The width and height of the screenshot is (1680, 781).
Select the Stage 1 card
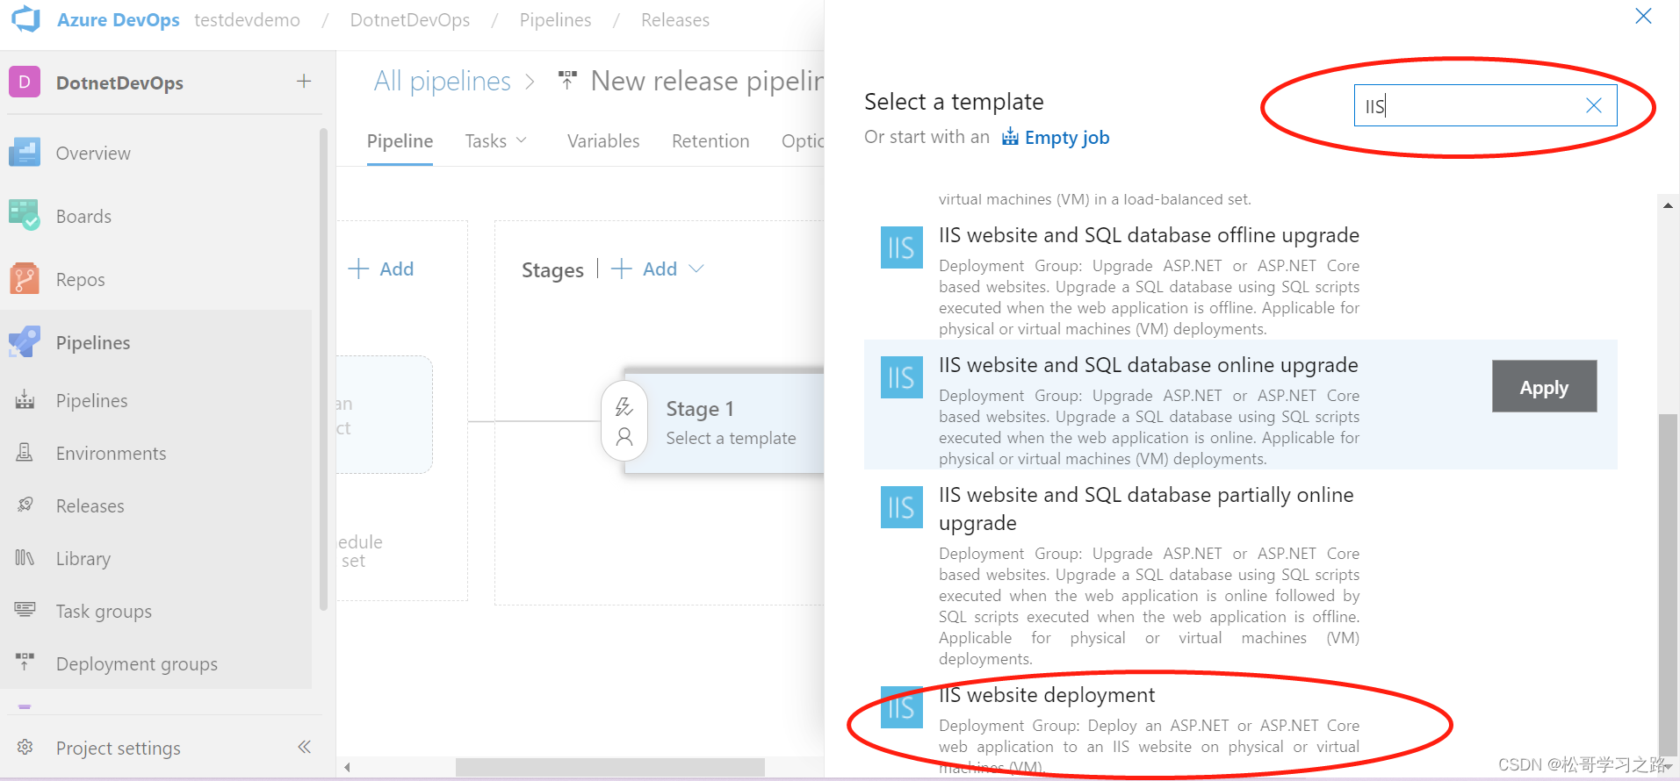tap(725, 422)
